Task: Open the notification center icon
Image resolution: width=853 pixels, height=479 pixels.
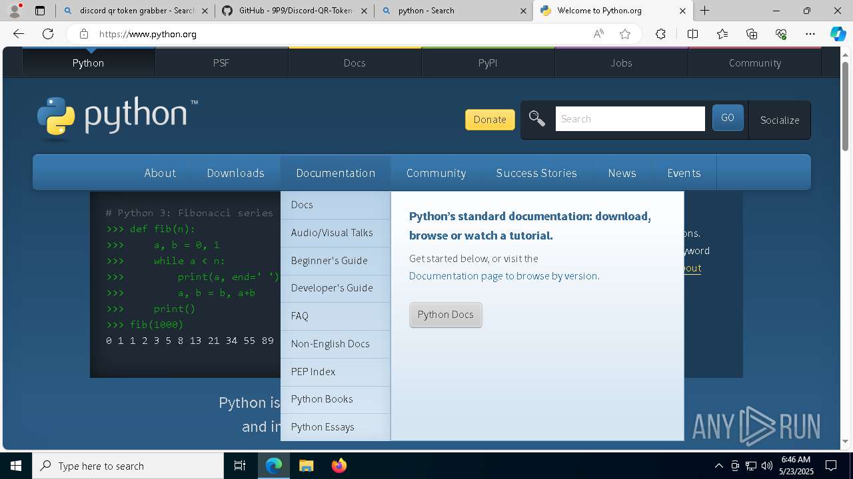Action: (x=831, y=466)
